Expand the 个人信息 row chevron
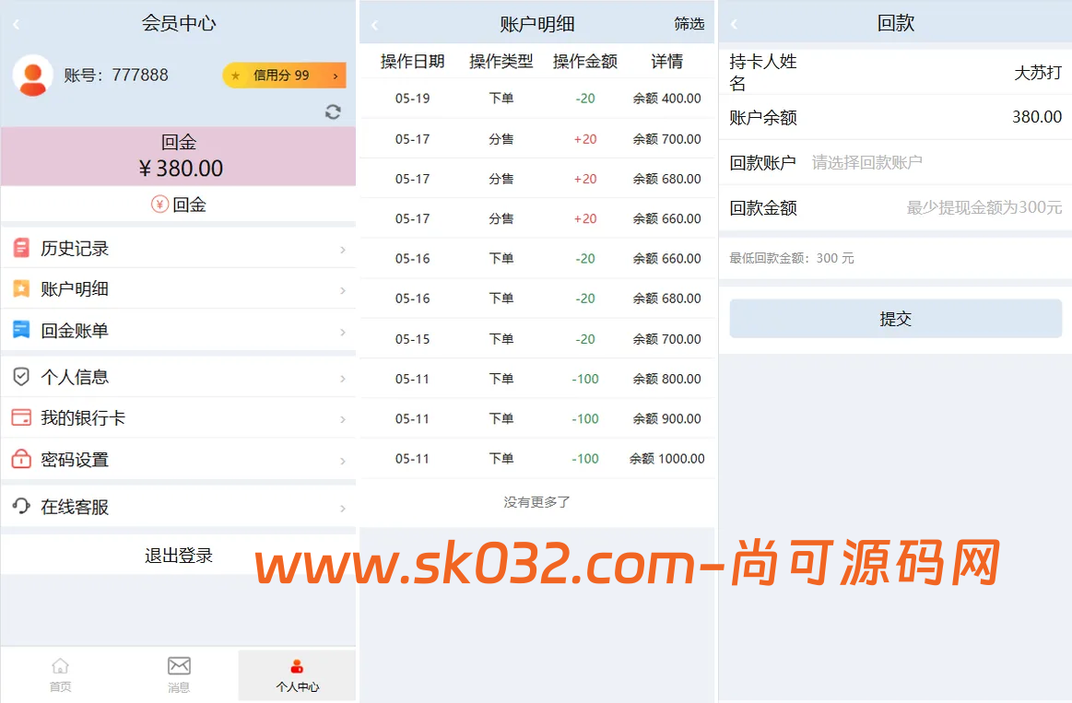The height and width of the screenshot is (703, 1072). coord(343,379)
